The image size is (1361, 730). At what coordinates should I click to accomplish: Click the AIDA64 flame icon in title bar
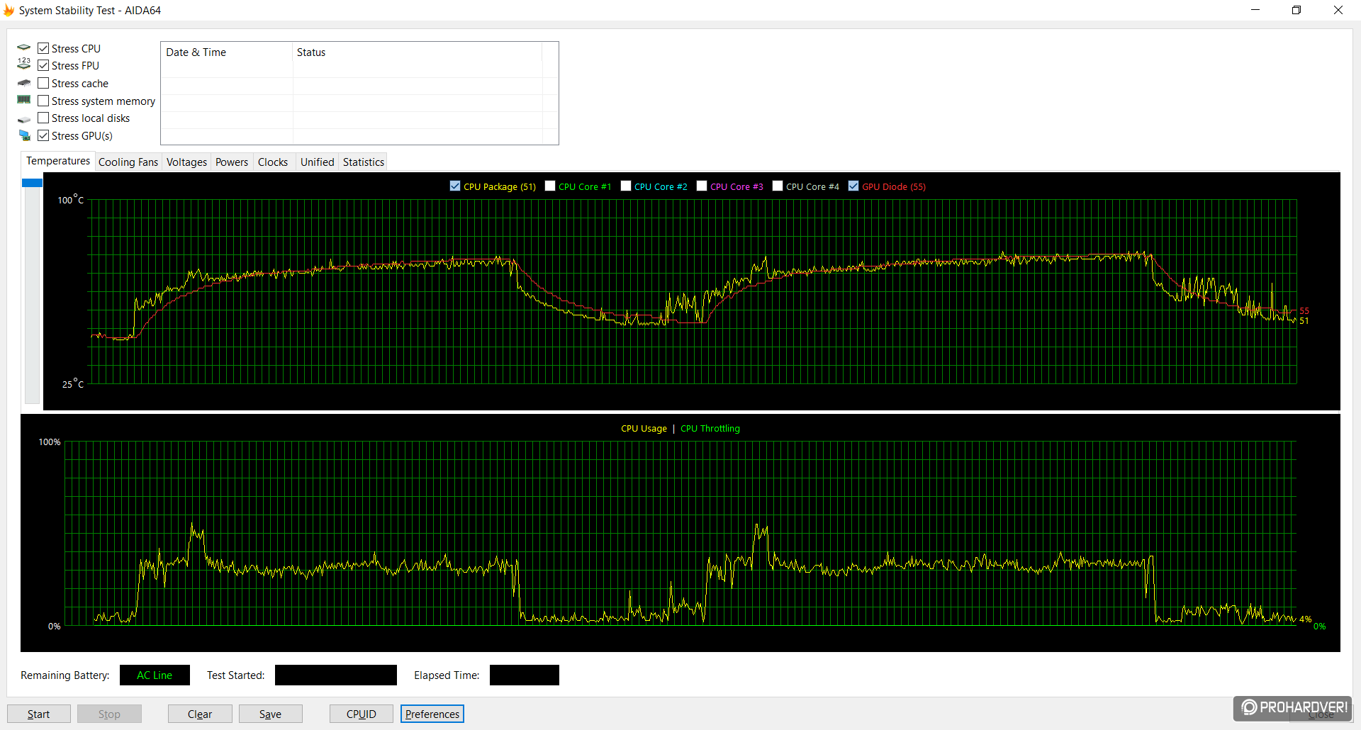coord(9,10)
